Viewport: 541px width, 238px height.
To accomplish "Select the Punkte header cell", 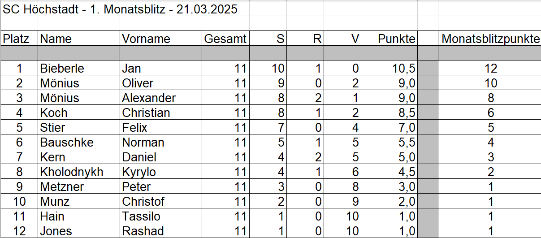I will pos(396,39).
